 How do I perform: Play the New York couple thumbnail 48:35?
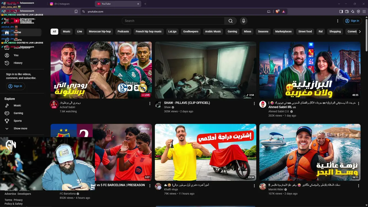pos(310,70)
